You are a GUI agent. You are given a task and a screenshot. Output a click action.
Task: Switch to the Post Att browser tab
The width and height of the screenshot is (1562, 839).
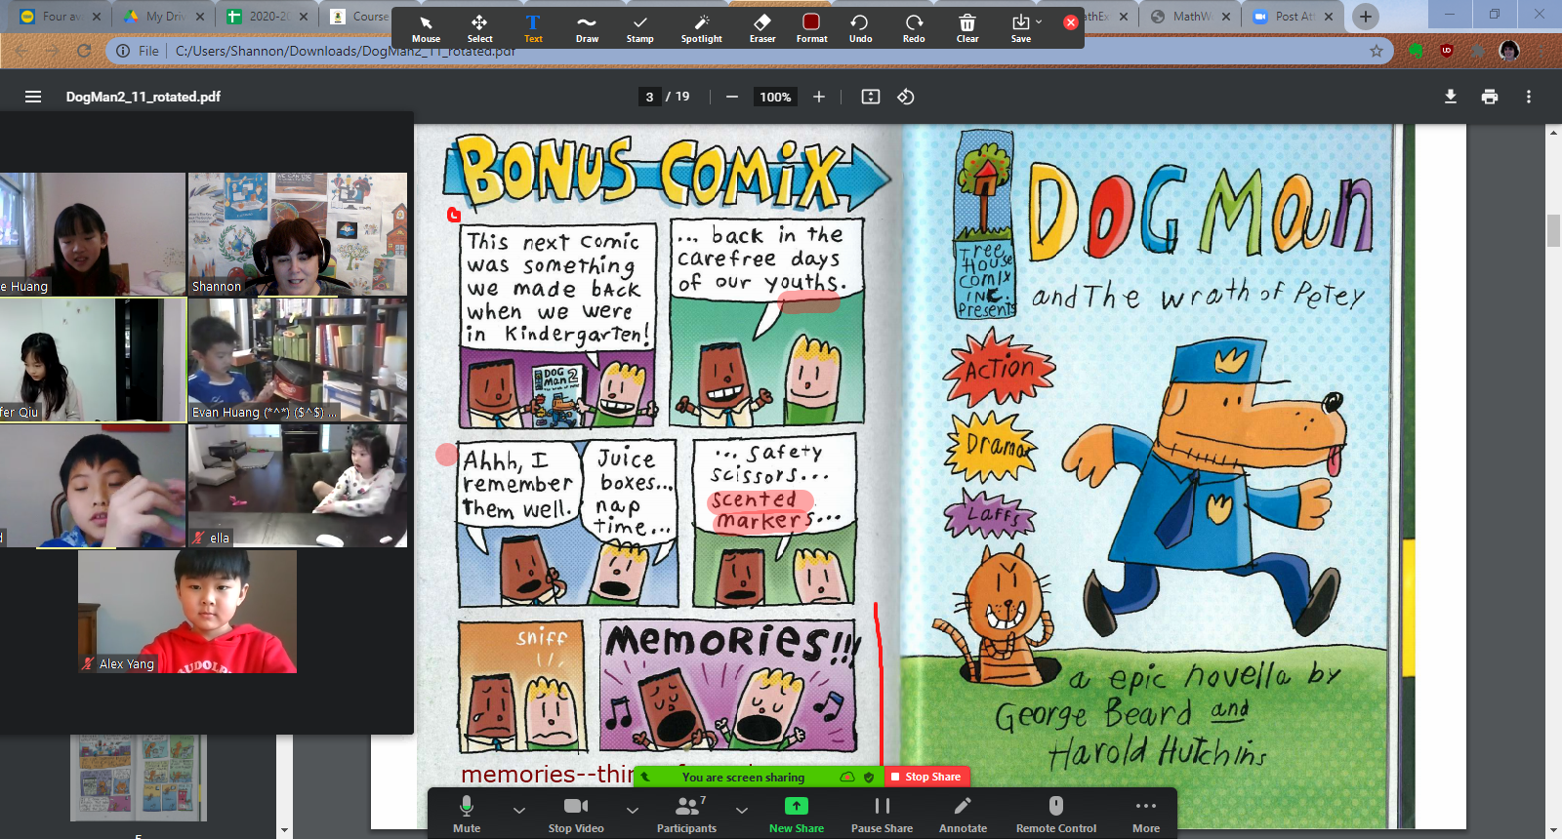[1293, 16]
